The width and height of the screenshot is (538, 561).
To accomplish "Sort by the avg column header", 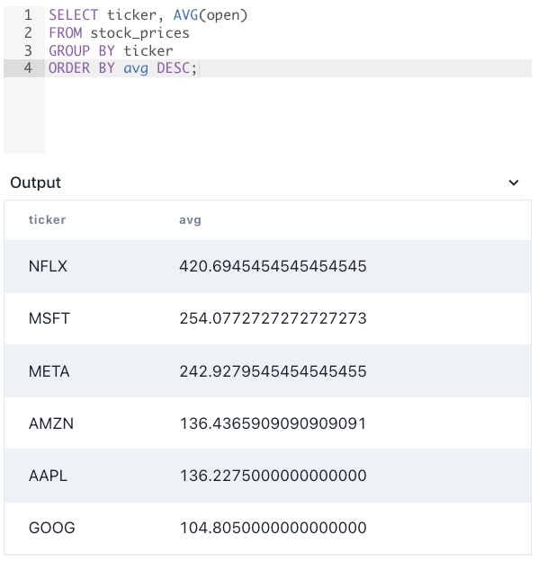I will click(190, 220).
